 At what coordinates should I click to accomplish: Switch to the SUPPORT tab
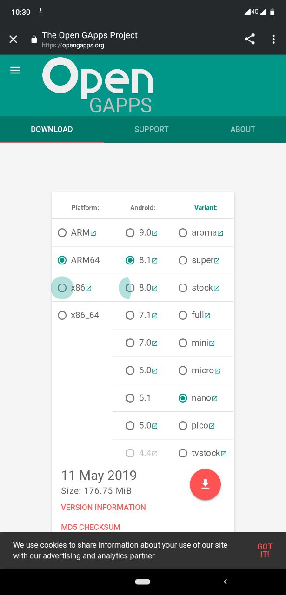point(152,129)
